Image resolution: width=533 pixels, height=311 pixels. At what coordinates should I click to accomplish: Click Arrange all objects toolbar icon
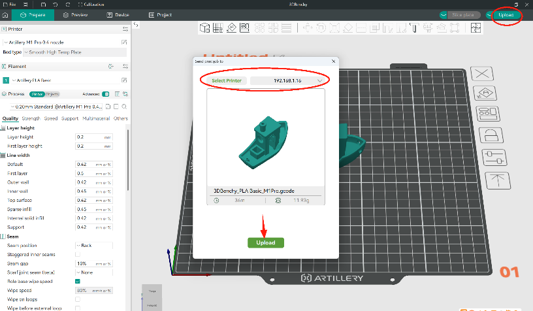(x=245, y=28)
